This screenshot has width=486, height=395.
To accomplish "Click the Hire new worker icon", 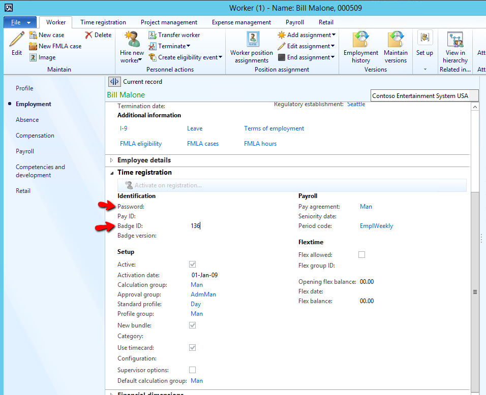I will tap(132, 40).
